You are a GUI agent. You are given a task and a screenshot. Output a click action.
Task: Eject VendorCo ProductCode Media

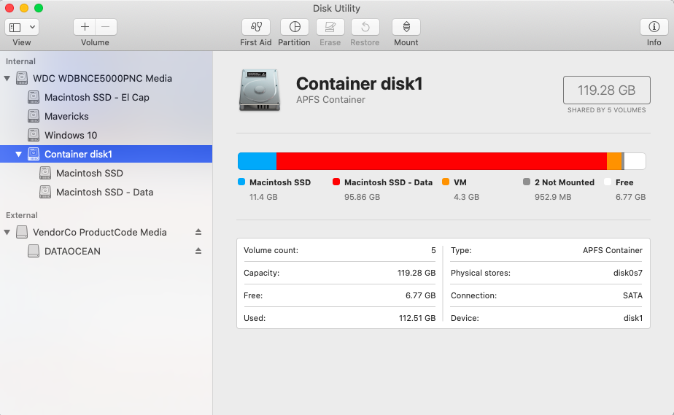(198, 232)
